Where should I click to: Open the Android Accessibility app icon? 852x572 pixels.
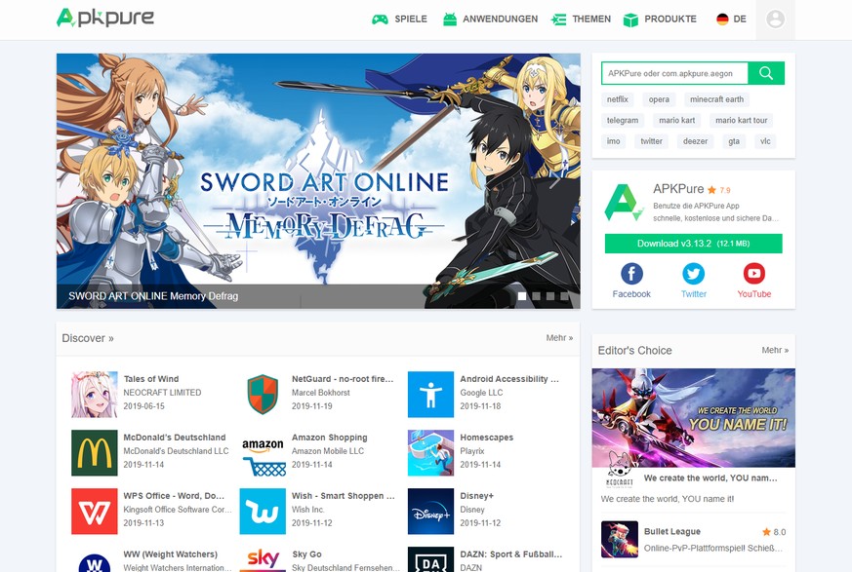tap(431, 395)
